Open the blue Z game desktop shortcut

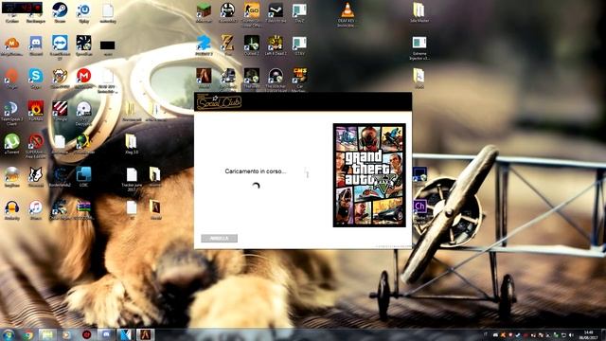[204, 45]
